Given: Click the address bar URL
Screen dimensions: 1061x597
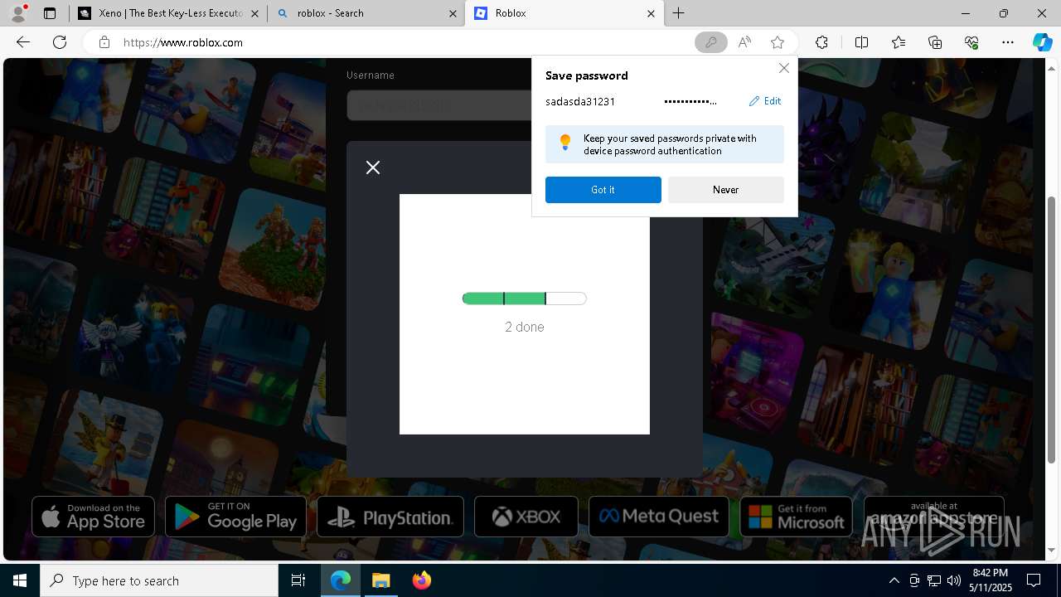Looking at the screenshot, I should 183,42.
